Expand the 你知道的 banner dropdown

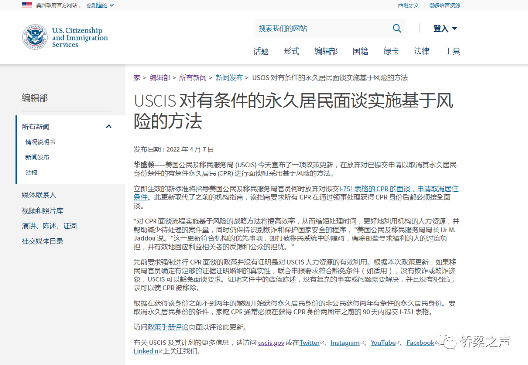[x=100, y=5]
